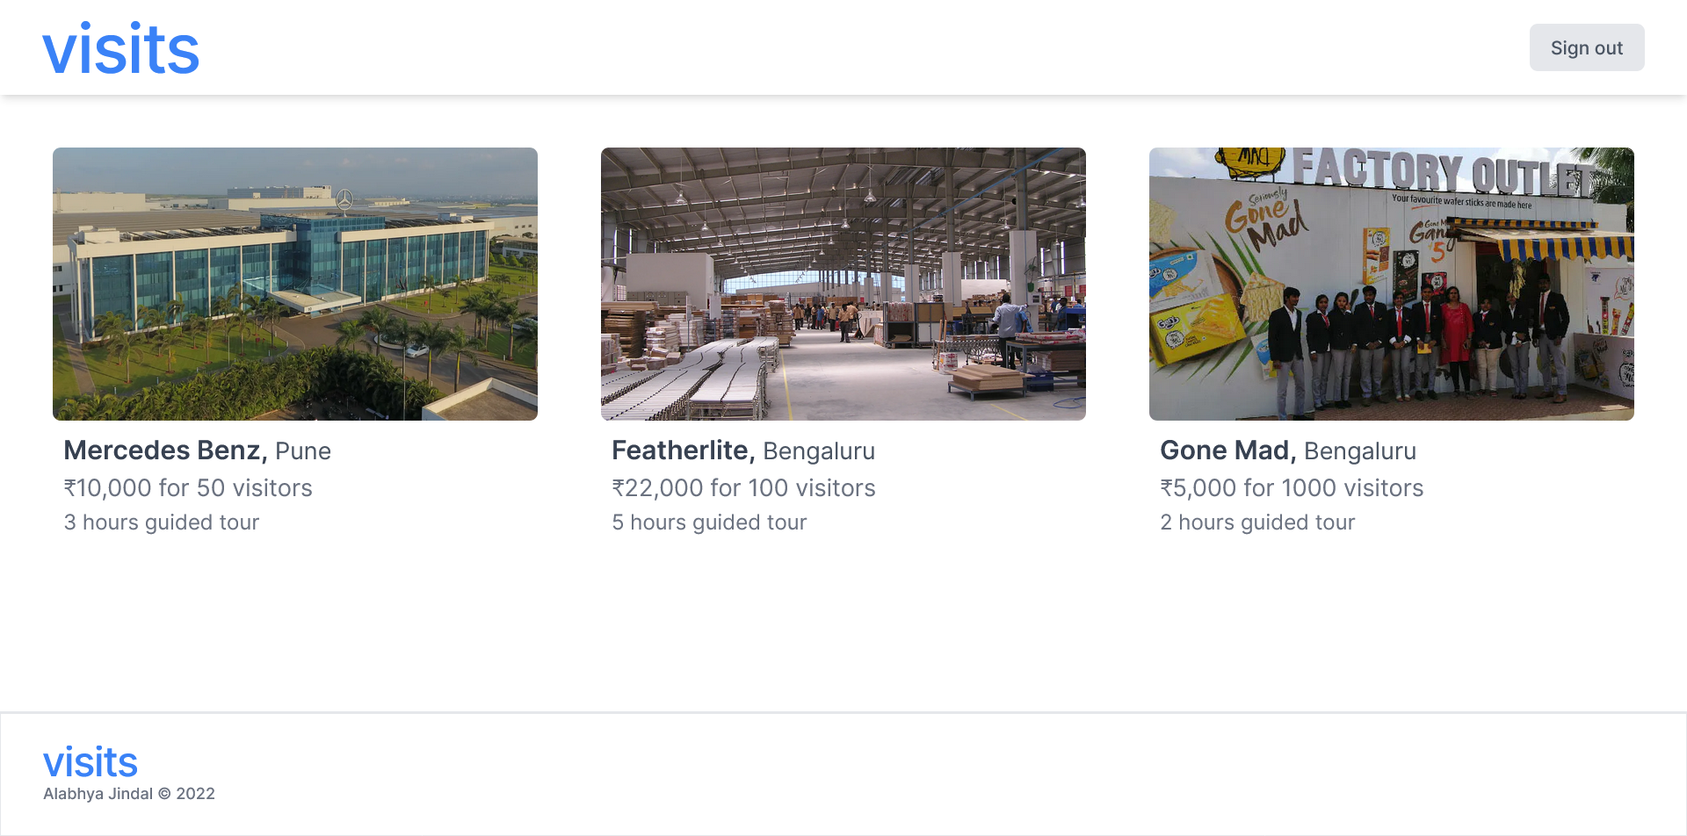The width and height of the screenshot is (1687, 836).
Task: Click the Pune location label
Action: pos(303,451)
